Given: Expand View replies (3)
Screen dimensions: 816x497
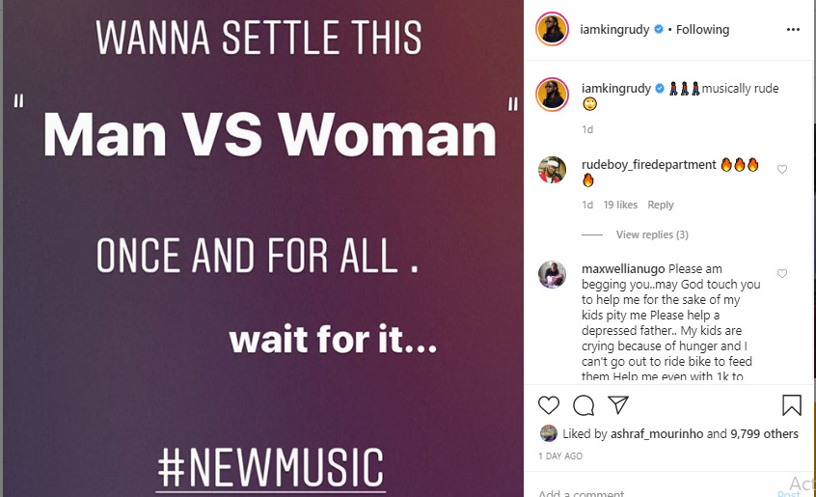Looking at the screenshot, I should pos(652,235).
